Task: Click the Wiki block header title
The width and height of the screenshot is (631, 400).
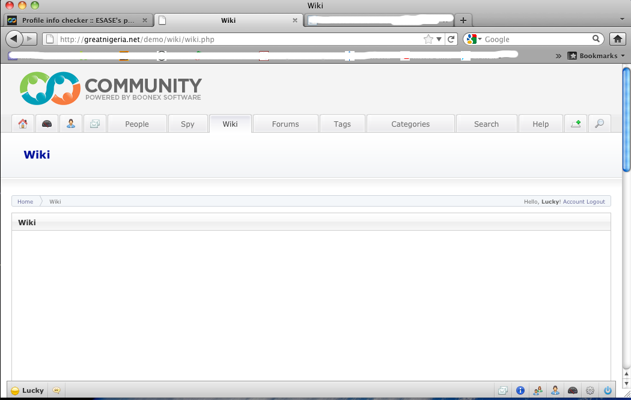Action: (27, 222)
